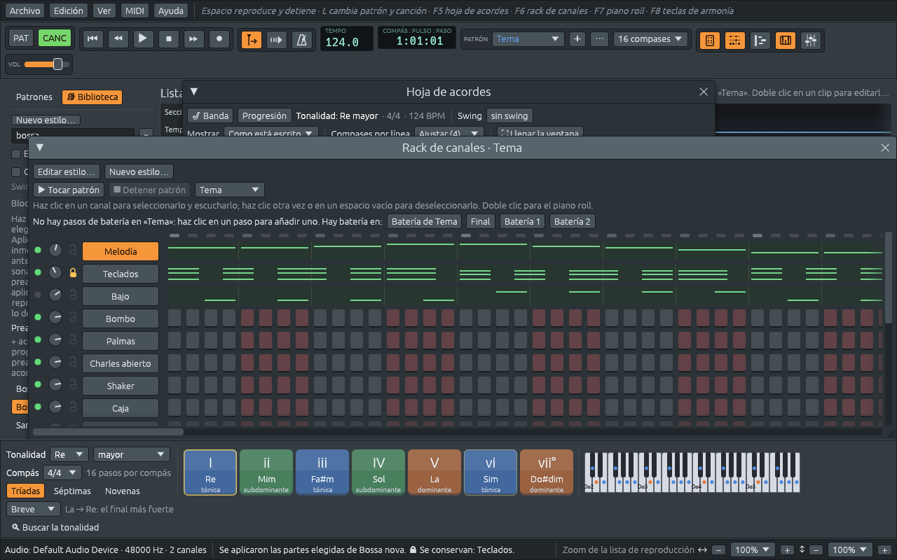Open the Patrón Tema dropdown in toolbar
Image resolution: width=897 pixels, height=560 pixels.
point(528,39)
